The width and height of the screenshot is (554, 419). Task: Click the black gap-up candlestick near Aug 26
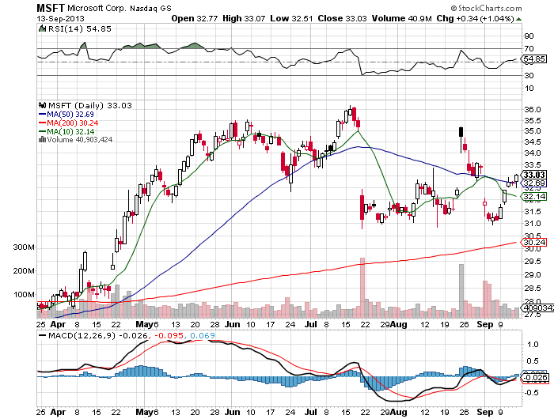point(461,132)
